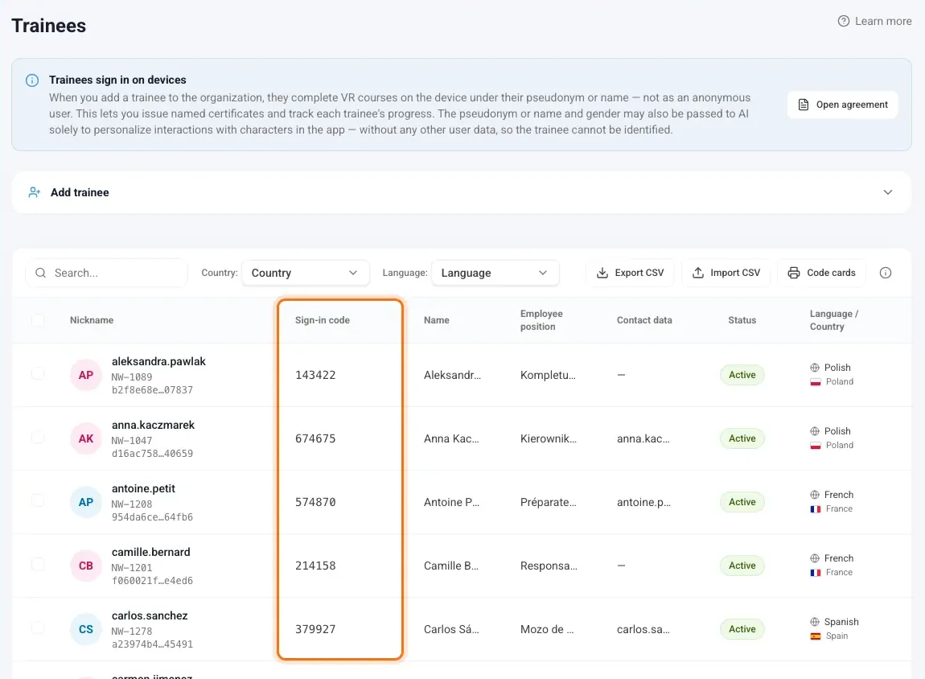Click the Status column header

(742, 320)
